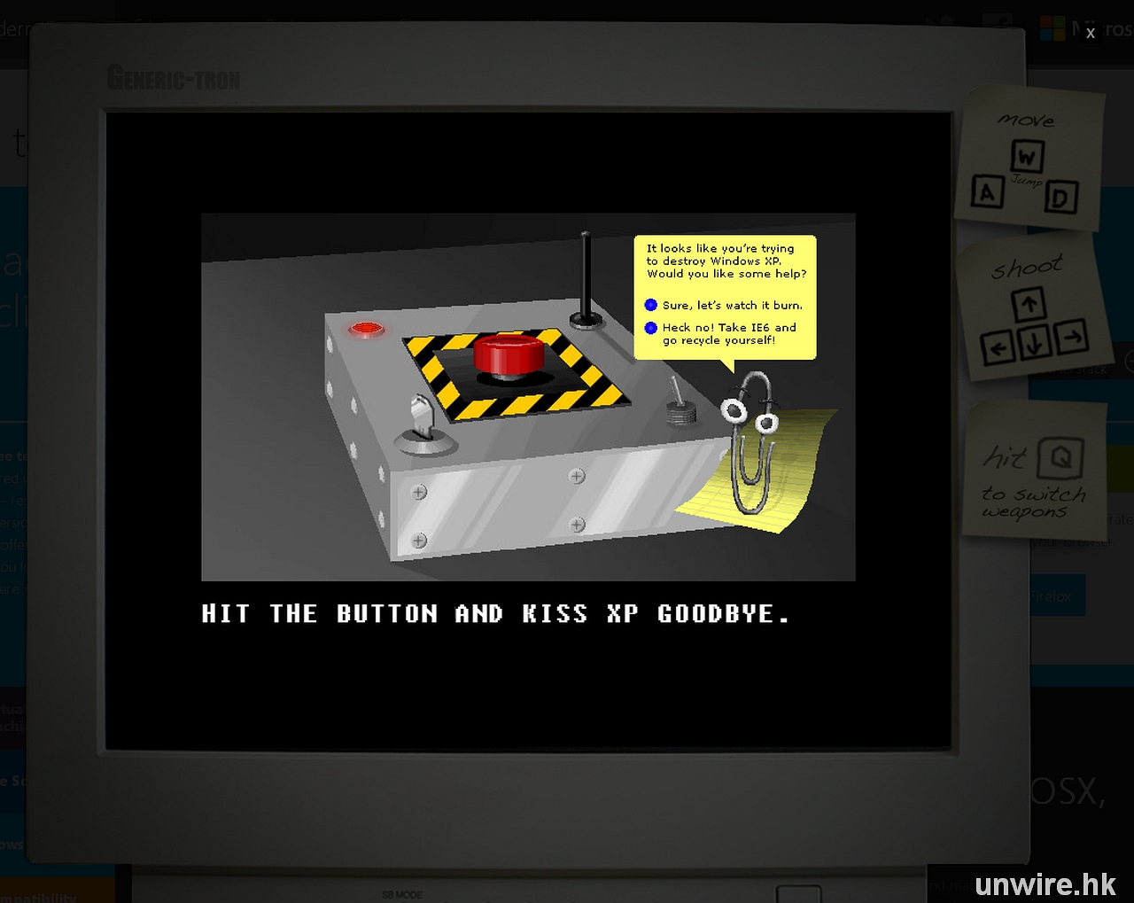
Task: Click the black joystick lever
Action: pos(586,282)
